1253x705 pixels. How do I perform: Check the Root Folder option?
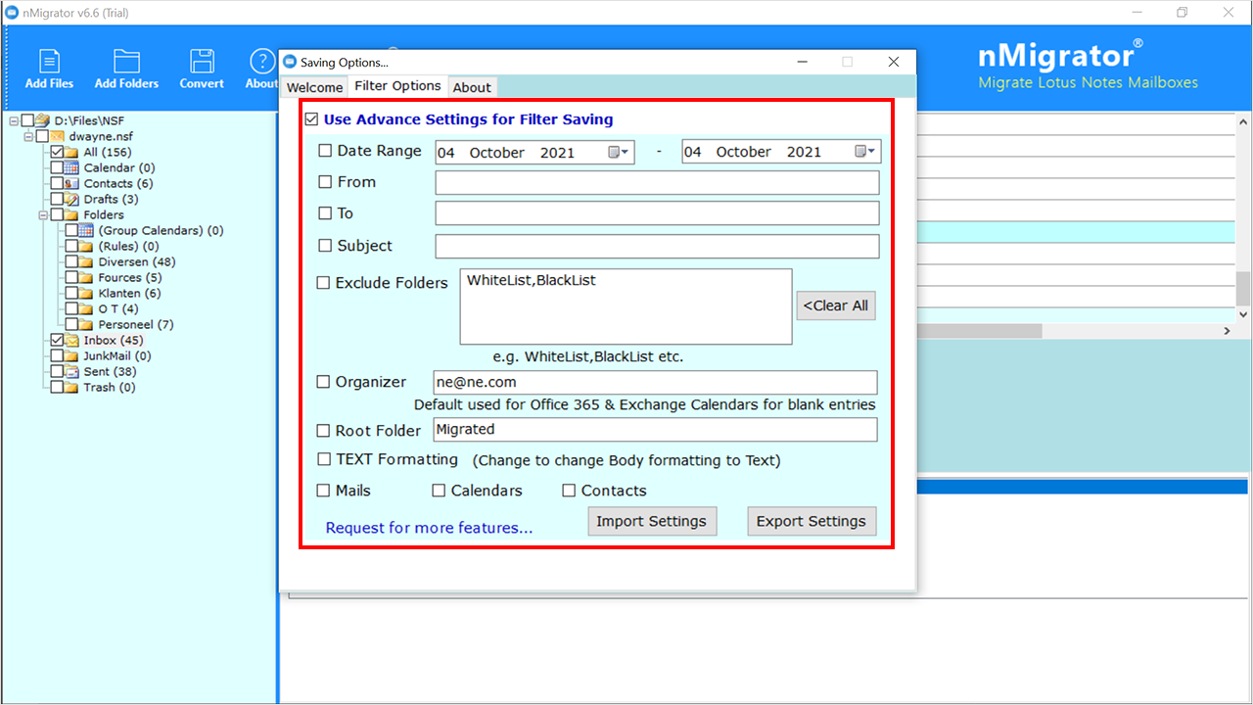(323, 430)
